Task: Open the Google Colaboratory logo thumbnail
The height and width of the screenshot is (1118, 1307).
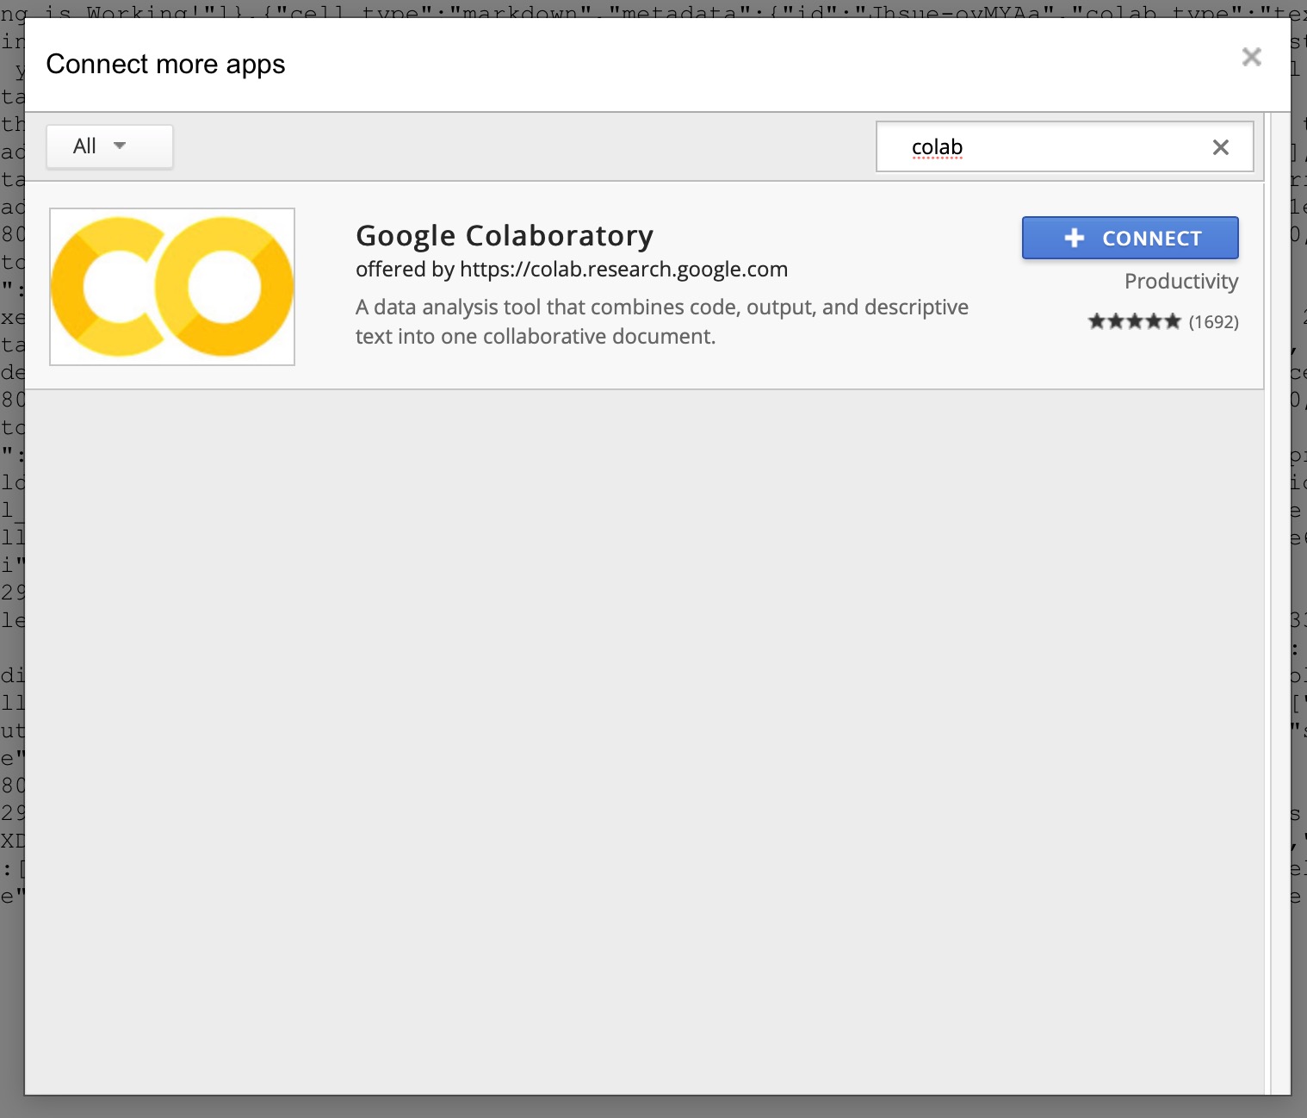Action: pos(172,287)
